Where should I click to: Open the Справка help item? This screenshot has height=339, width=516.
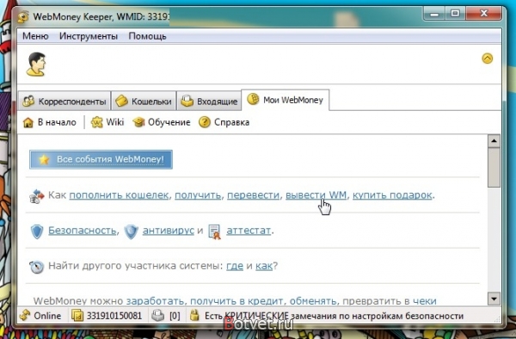click(x=224, y=122)
